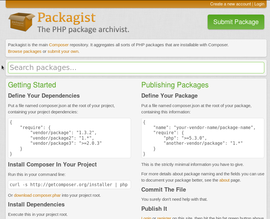Image resolution: width=270 pixels, height=219 pixels.
Task: Click the Define Your Dependencies heading
Action: (x=44, y=96)
